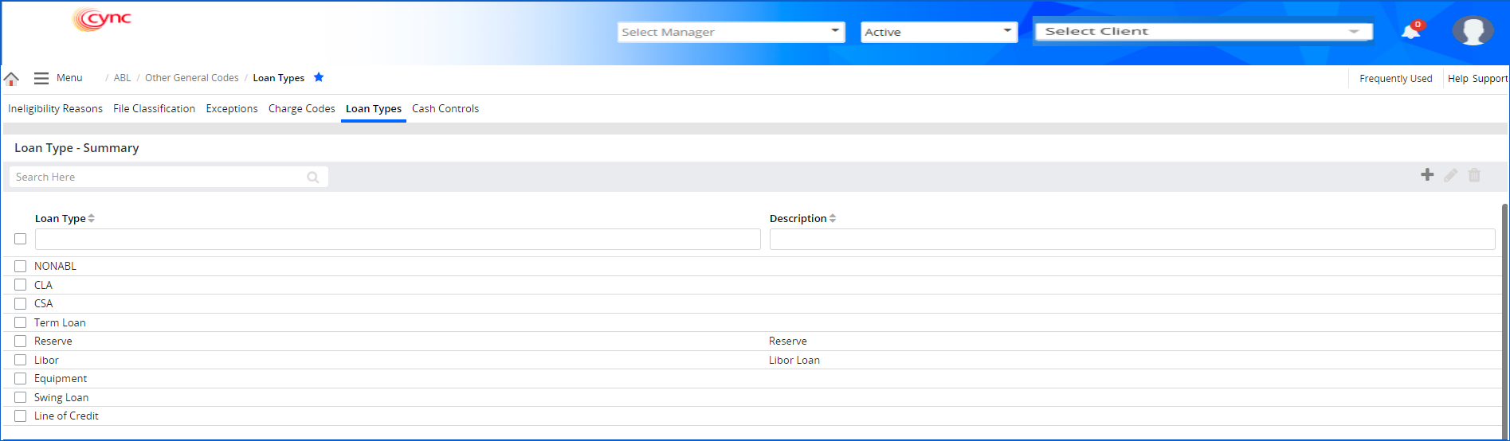Screen dimensions: 1510x441
Task: Open the Ineligibility Reasons tab
Action: click(x=55, y=109)
